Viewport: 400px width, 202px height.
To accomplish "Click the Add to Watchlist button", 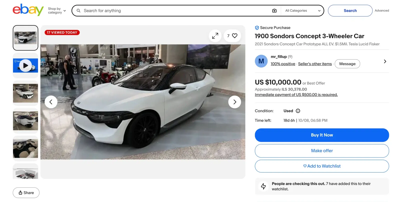I will click(322, 166).
